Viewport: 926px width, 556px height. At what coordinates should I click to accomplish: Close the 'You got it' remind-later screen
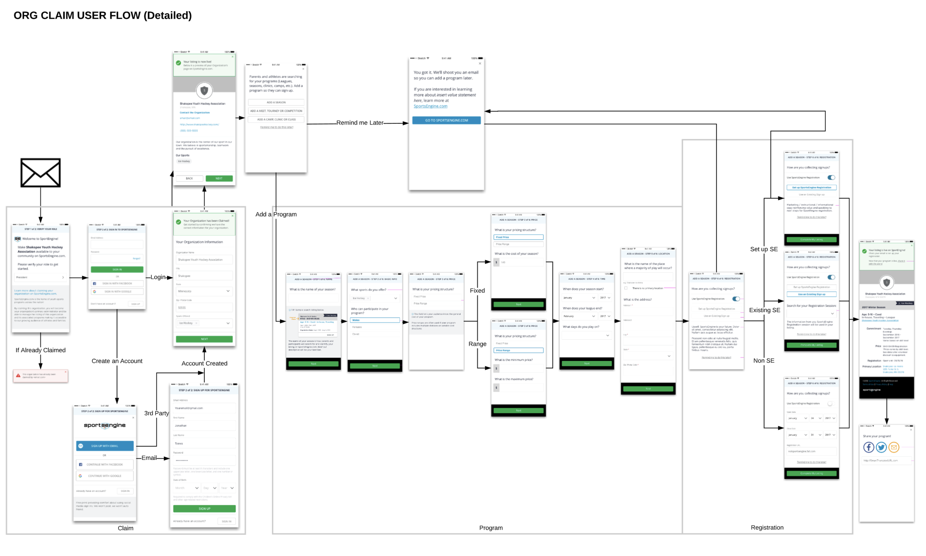pos(480,64)
